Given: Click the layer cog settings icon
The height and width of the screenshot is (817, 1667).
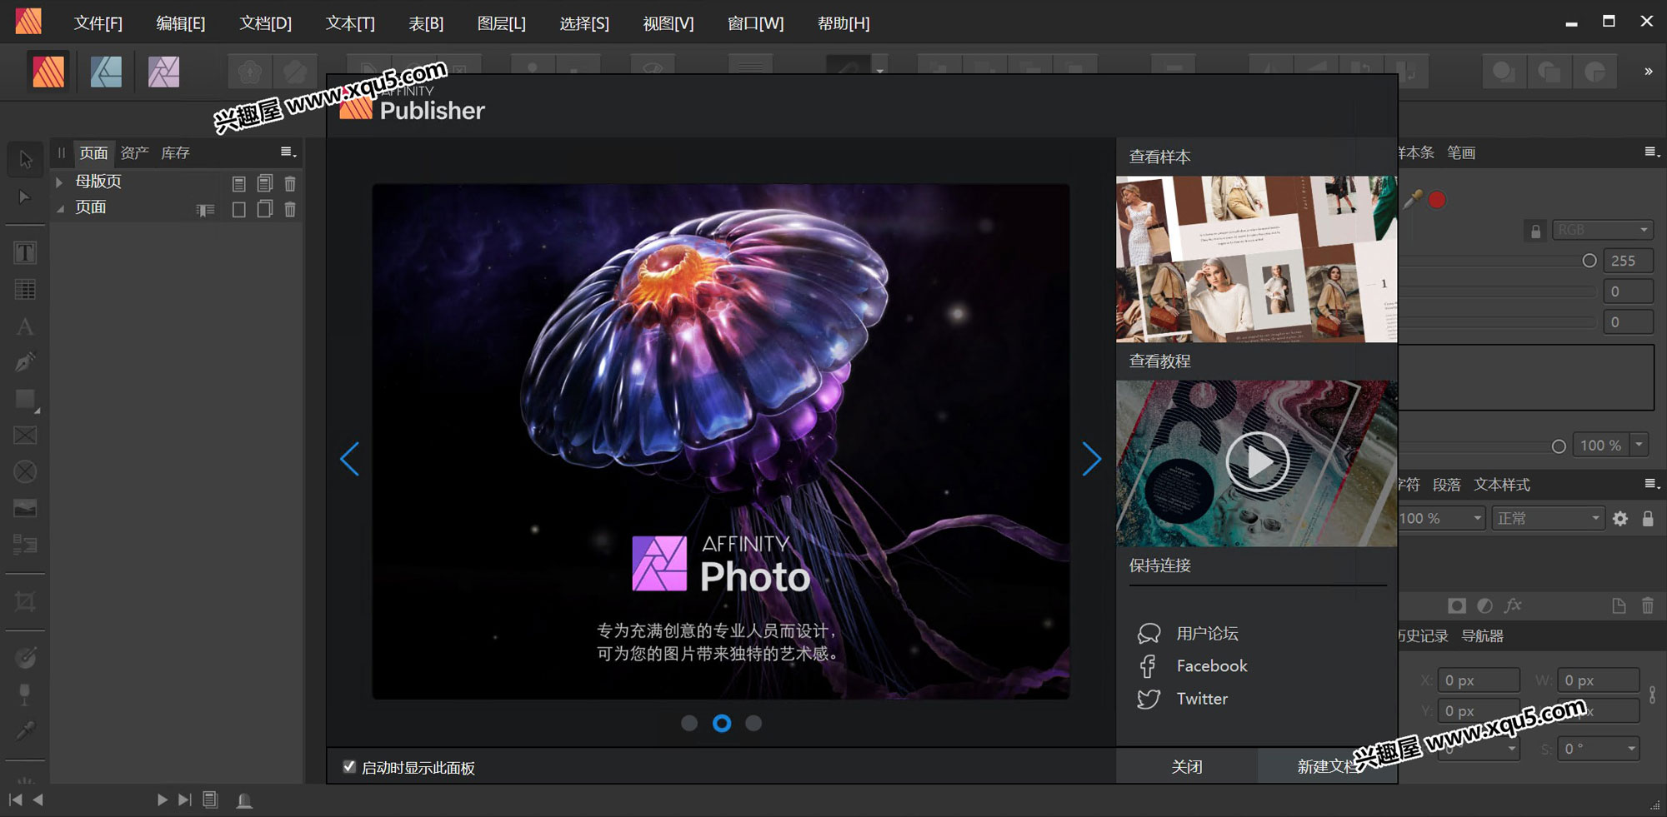Looking at the screenshot, I should pos(1619,519).
